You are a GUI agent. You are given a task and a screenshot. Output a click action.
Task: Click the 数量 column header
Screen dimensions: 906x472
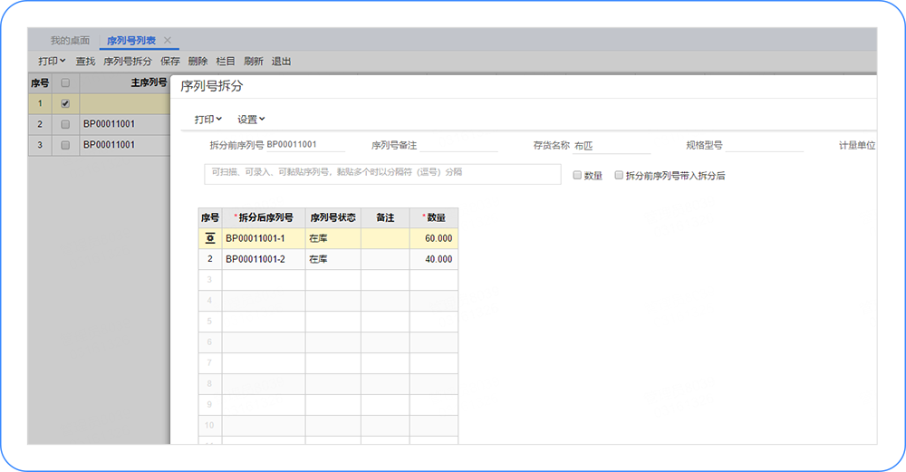tap(434, 217)
